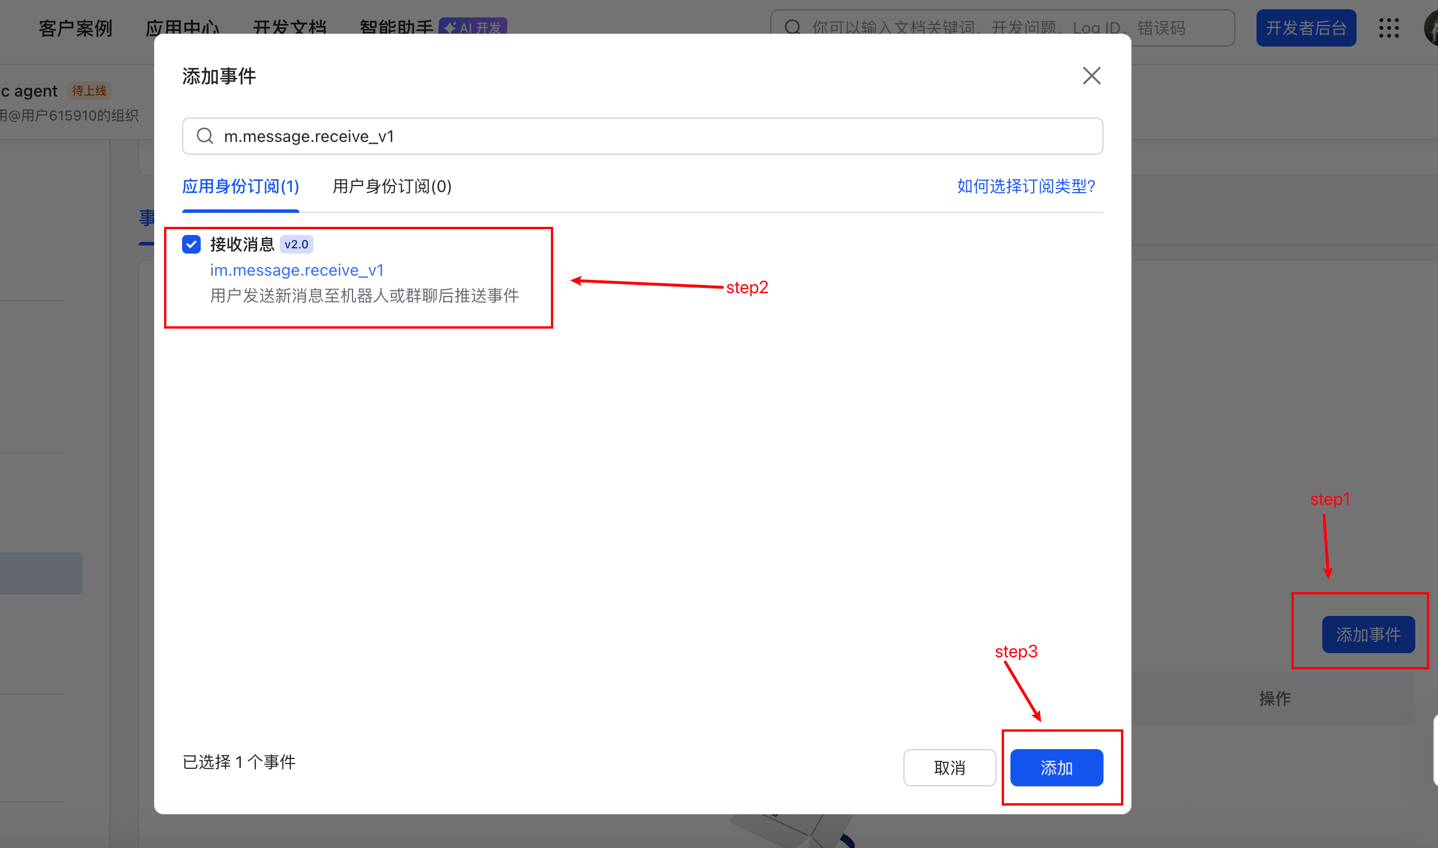This screenshot has width=1438, height=848.
Task: Click the AI 开发 badge icon
Action: 473,27
